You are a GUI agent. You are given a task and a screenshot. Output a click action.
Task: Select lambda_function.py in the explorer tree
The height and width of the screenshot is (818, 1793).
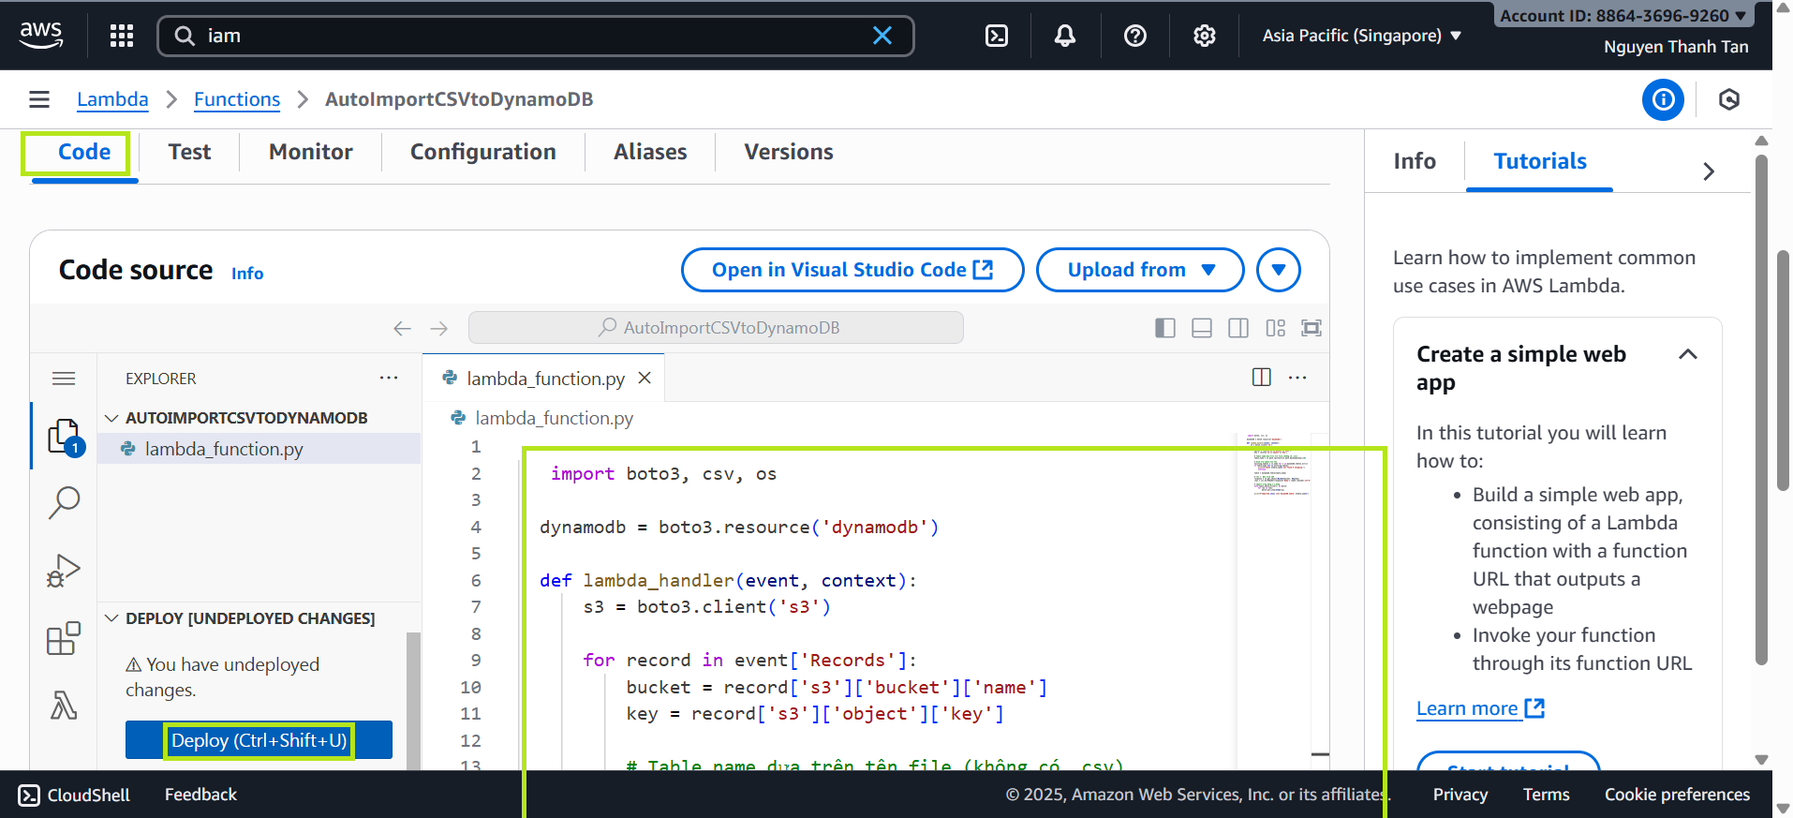pyautogui.click(x=259, y=449)
